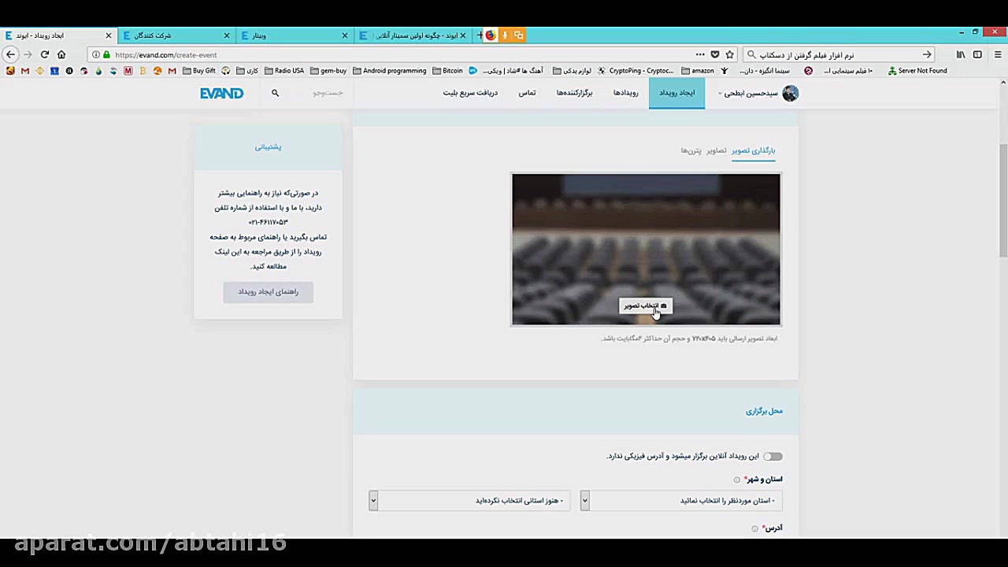Open the رویدادها menu item

[625, 93]
